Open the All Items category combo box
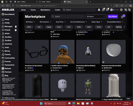Viewport: 133px width, 106px height. [96, 16]
